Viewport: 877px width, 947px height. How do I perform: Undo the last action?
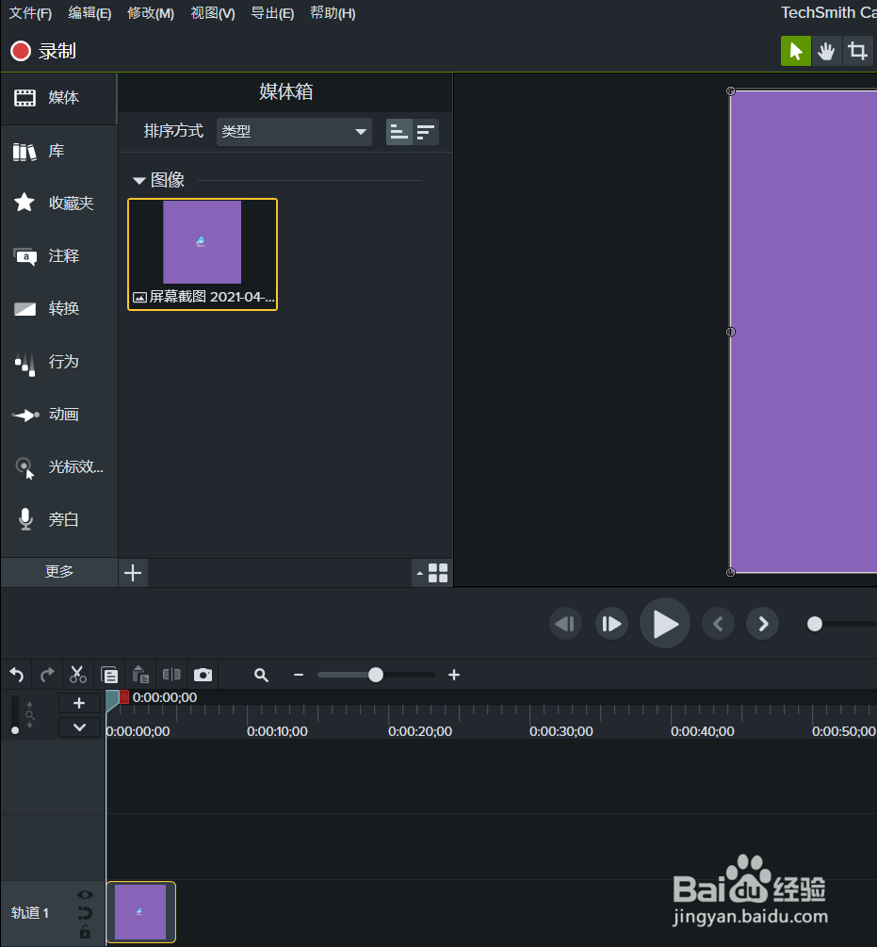coord(17,675)
